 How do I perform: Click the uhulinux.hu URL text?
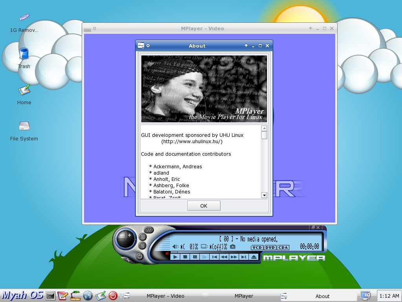(192, 142)
